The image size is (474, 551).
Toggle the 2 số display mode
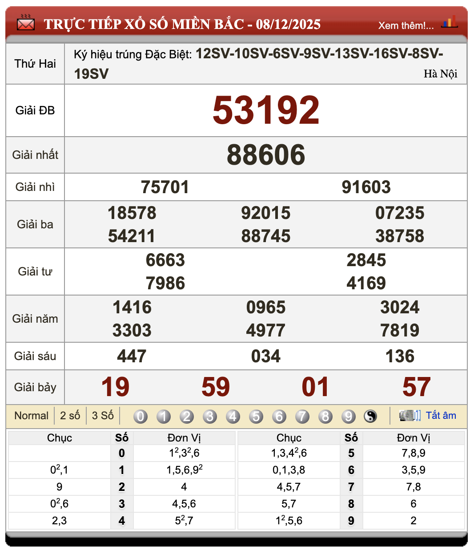click(x=70, y=415)
